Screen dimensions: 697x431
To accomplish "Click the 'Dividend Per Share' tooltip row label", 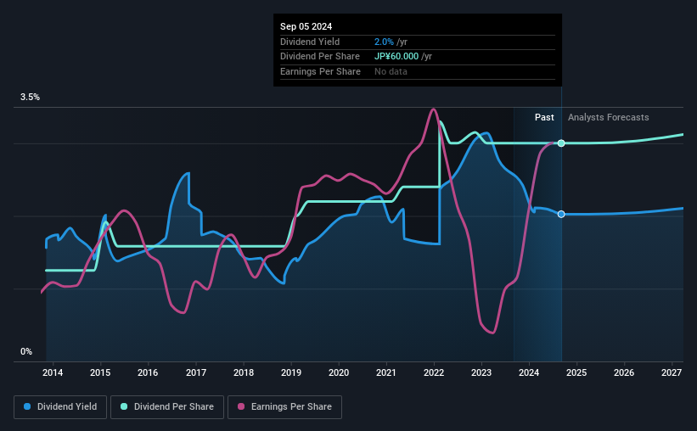I will (319, 57).
